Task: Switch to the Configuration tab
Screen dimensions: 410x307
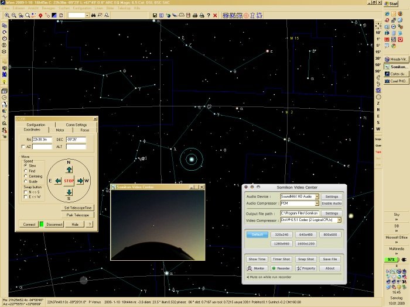Action: coord(36,125)
